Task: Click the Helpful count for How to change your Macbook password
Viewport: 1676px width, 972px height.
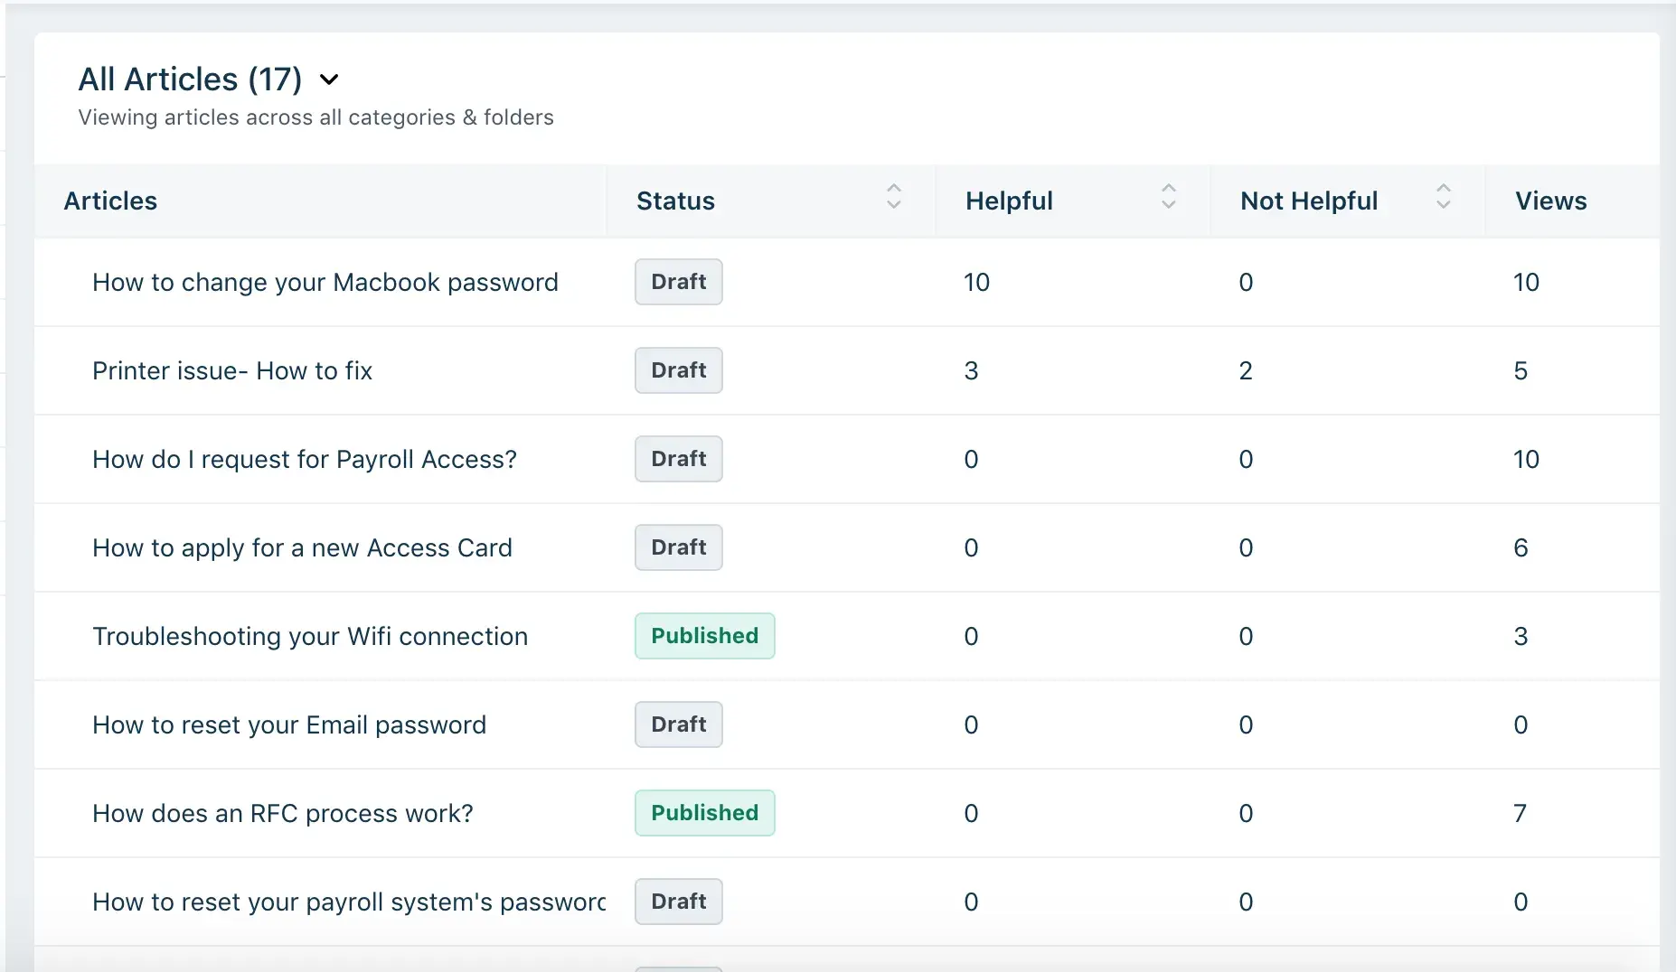Action: (x=977, y=282)
